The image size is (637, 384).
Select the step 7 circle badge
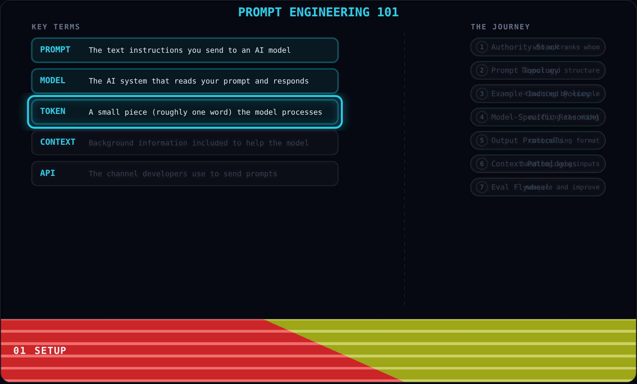coord(482,187)
